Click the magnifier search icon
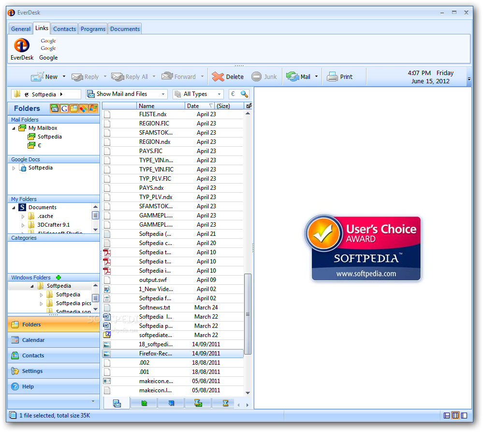483x432 pixels. click(244, 94)
